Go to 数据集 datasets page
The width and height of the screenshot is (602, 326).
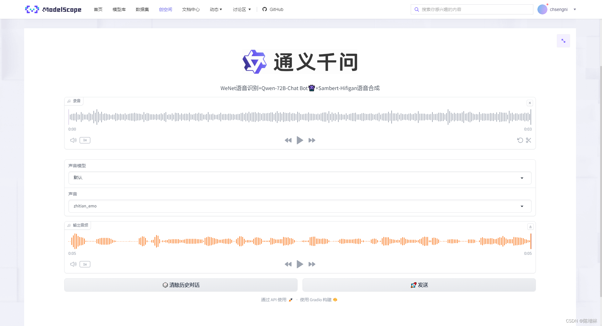click(x=142, y=9)
